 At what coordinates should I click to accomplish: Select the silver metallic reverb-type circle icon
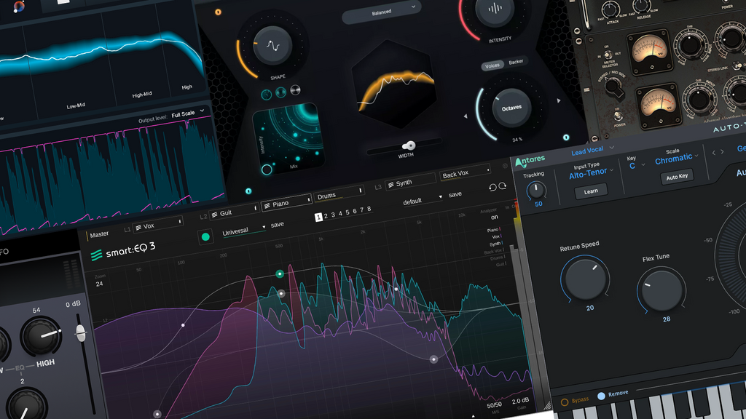(x=296, y=89)
